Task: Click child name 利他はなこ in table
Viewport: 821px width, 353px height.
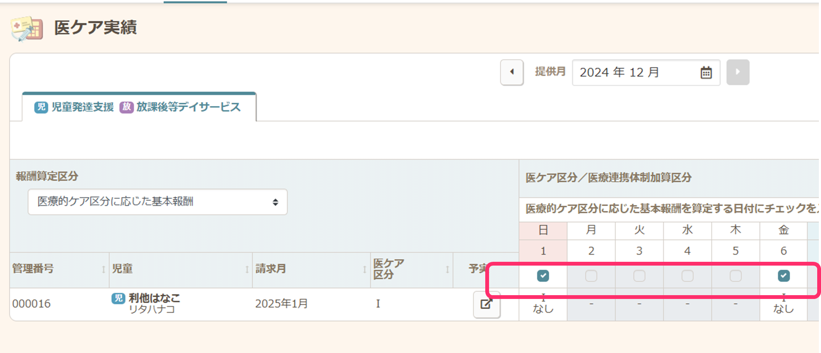Action: point(154,298)
